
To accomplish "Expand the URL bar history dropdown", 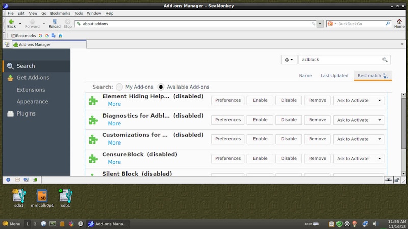I will (320, 24).
